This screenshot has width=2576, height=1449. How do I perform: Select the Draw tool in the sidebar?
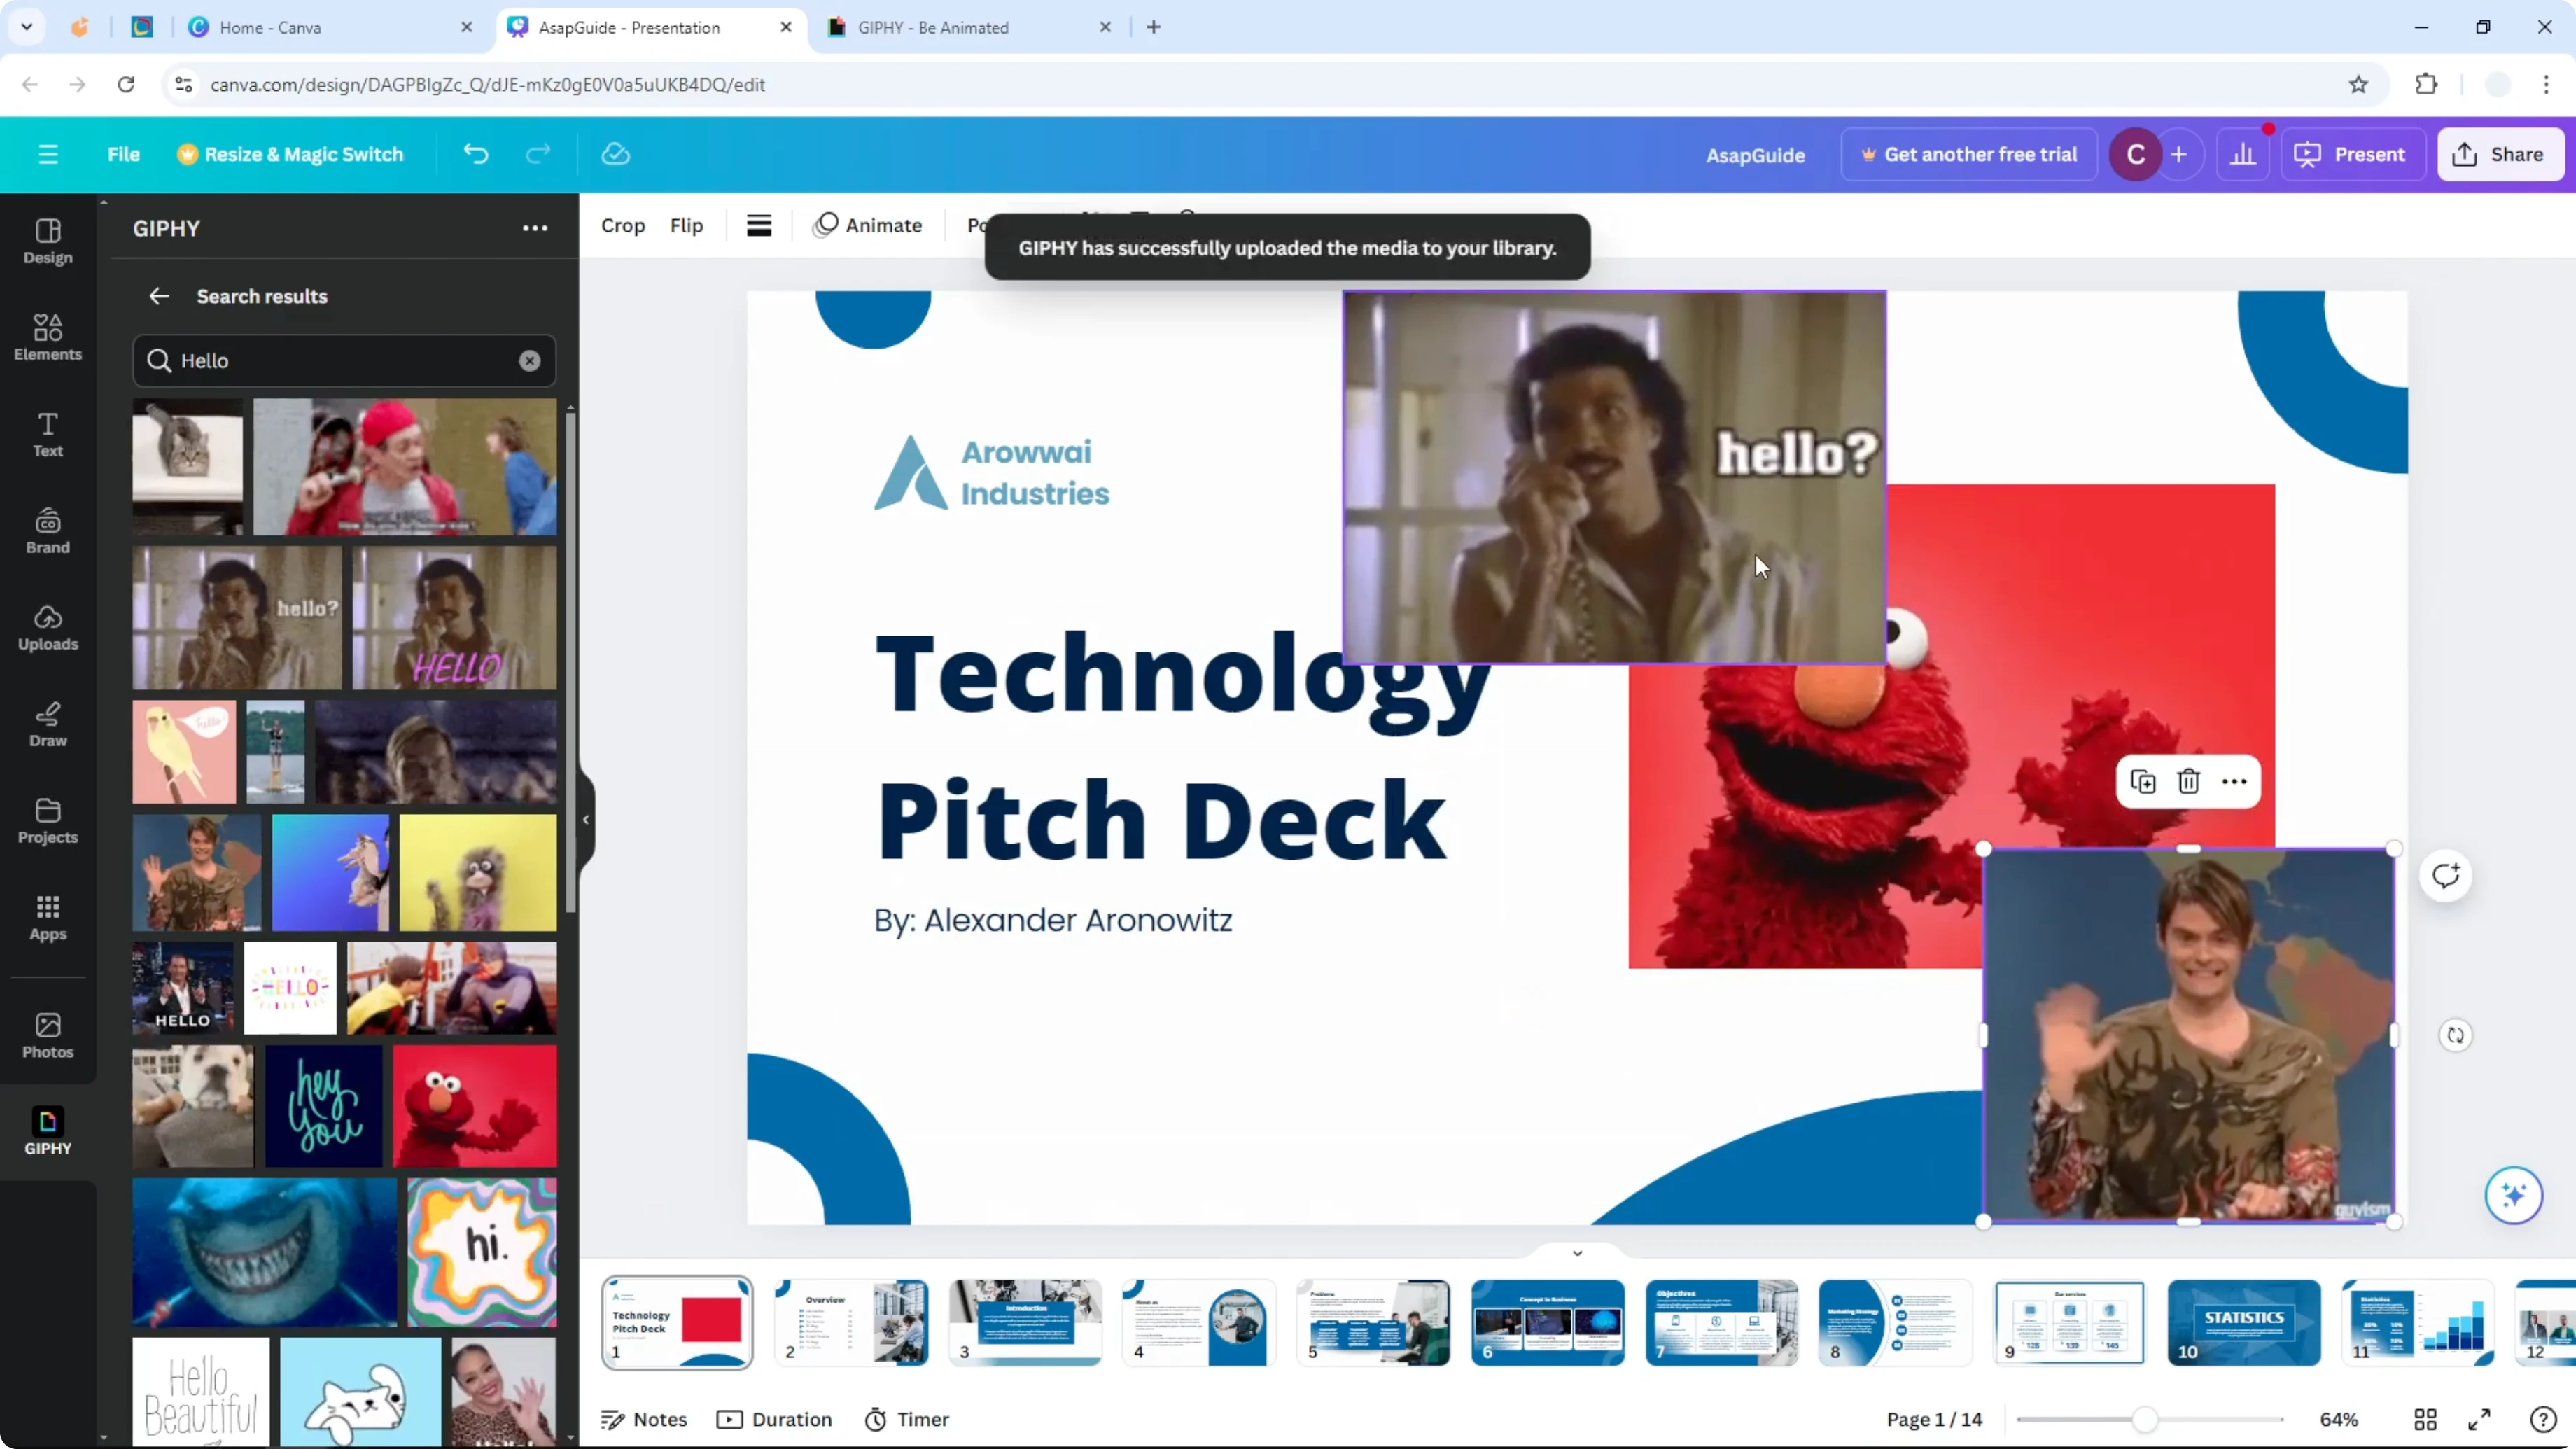pos(48,725)
